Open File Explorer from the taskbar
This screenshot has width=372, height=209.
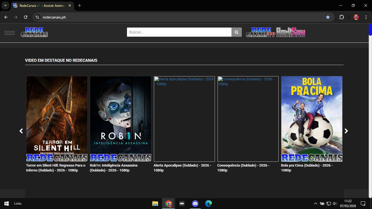point(155,203)
